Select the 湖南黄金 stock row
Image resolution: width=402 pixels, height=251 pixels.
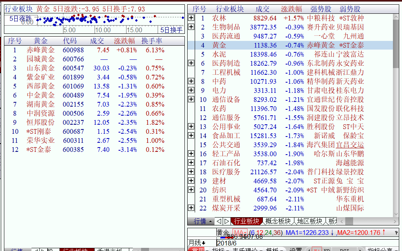pyautogui.click(x=94, y=104)
